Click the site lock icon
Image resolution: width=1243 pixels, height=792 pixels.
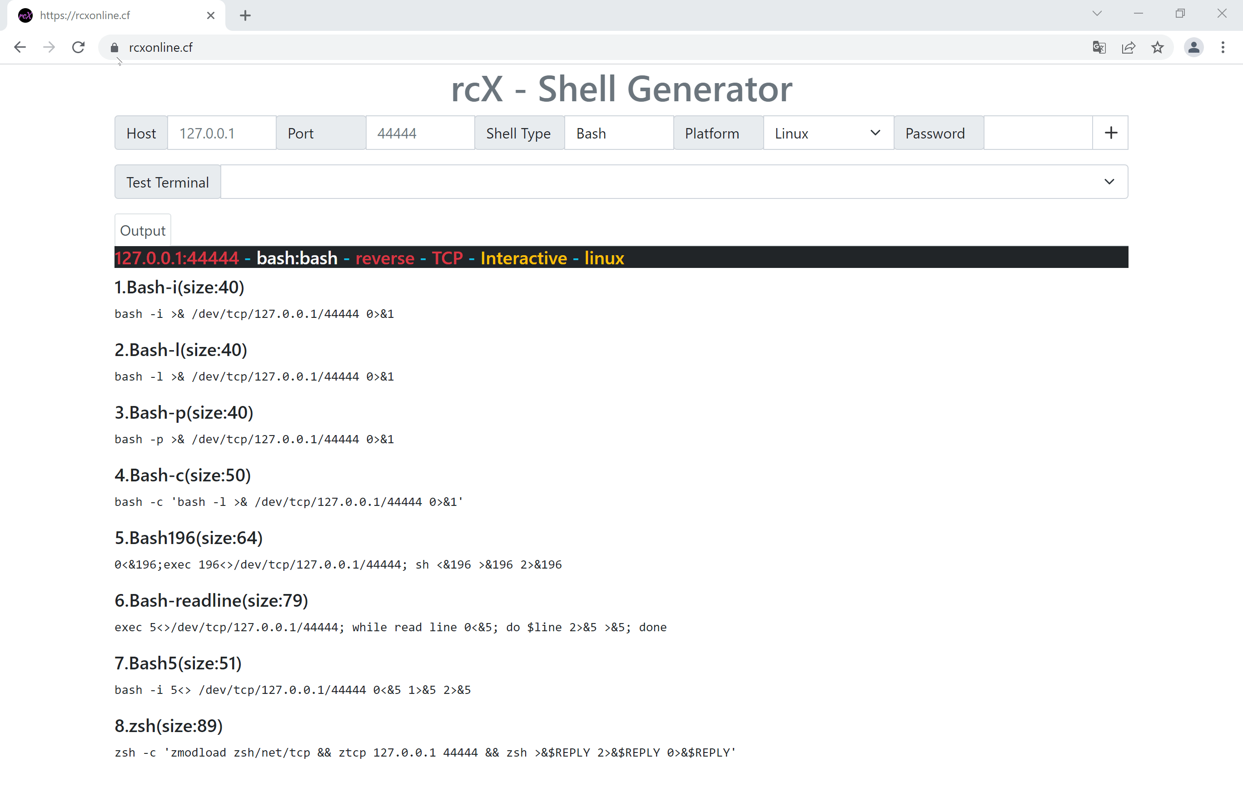coord(114,48)
